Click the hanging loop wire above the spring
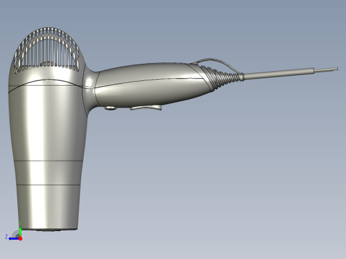This screenshot has width=346, height=259. (218, 64)
